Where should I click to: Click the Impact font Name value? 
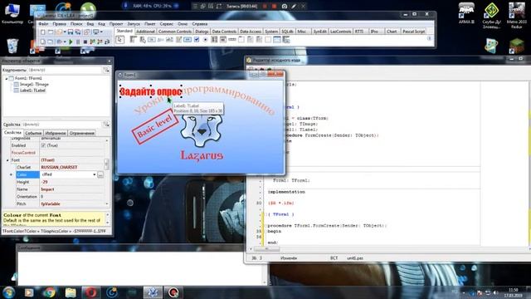pyautogui.click(x=47, y=189)
